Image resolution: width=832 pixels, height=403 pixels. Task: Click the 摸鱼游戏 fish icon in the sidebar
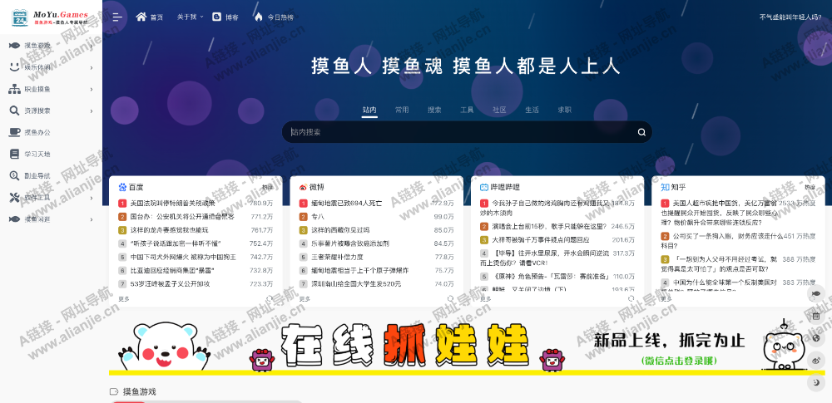coord(15,46)
